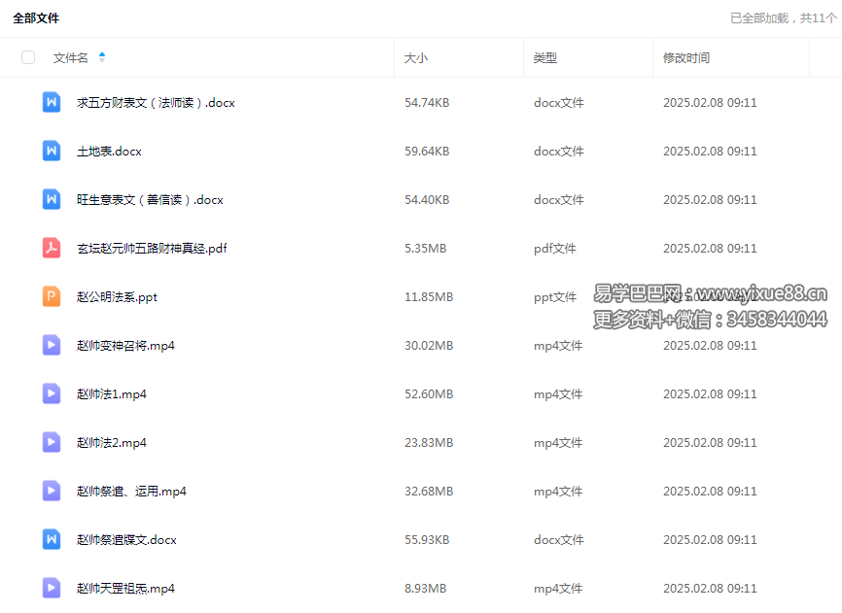Image resolution: width=842 pixels, height=613 pixels.
Task: Click the video icon beside 赵帅法1.mp4
Action: (x=52, y=393)
